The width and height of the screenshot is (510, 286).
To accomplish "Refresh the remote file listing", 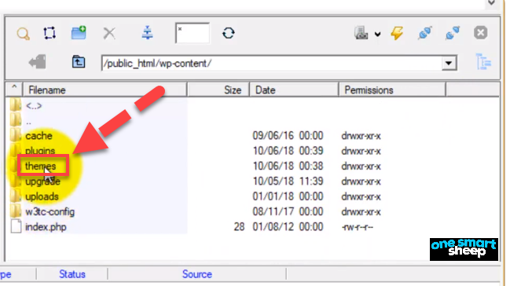I will click(x=229, y=33).
